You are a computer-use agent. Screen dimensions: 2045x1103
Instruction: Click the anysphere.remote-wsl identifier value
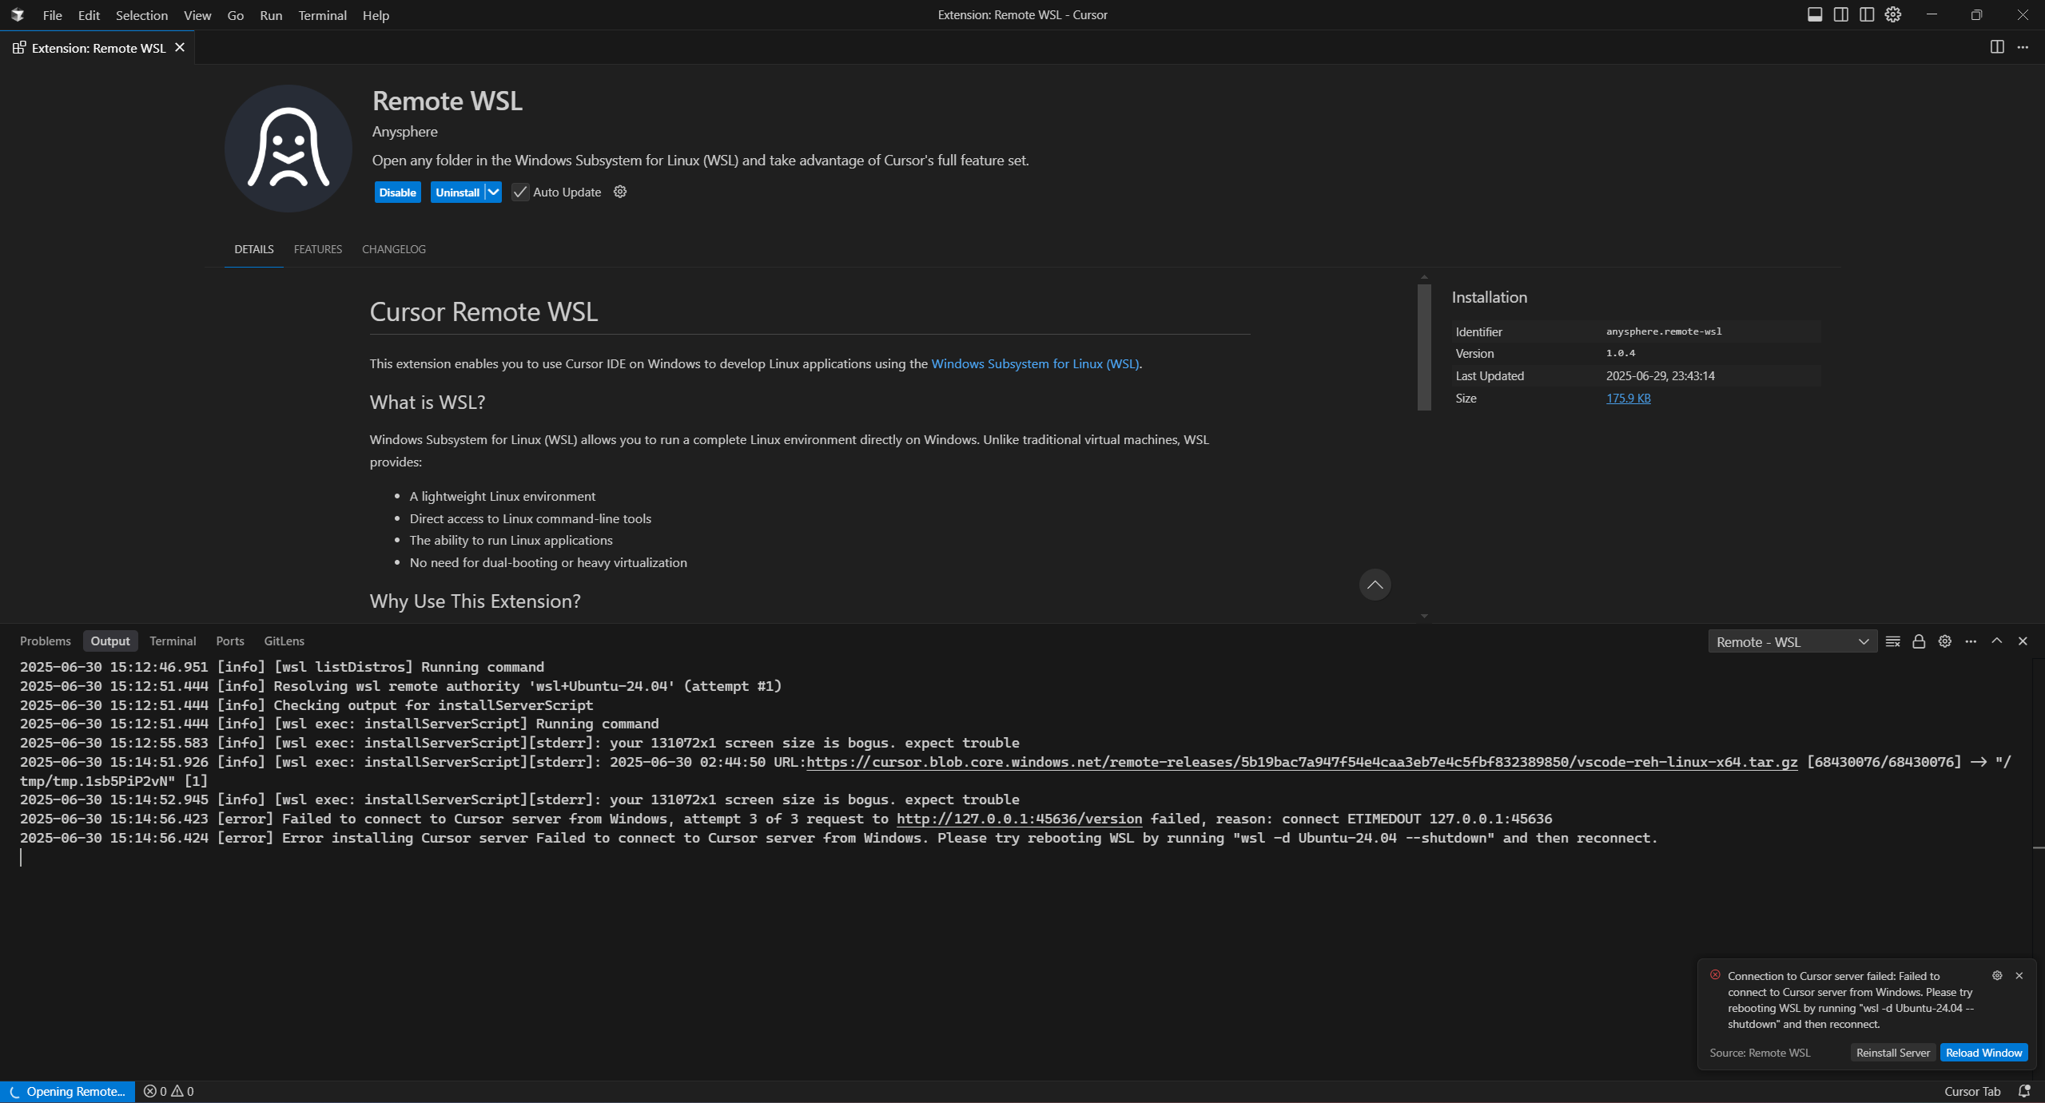(x=1664, y=331)
